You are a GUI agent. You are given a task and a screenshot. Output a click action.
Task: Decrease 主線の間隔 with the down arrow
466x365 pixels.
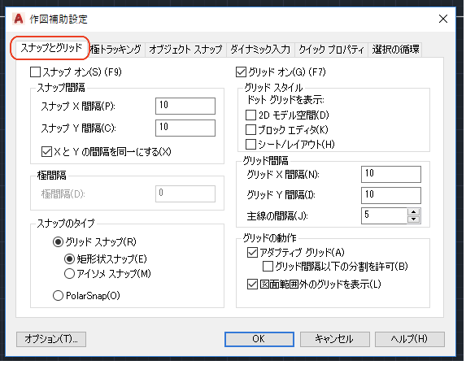(x=414, y=219)
